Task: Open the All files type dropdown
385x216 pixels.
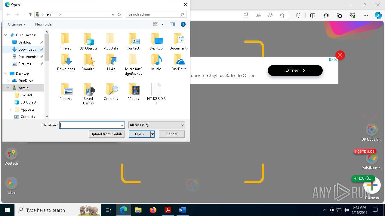Action: (182, 125)
